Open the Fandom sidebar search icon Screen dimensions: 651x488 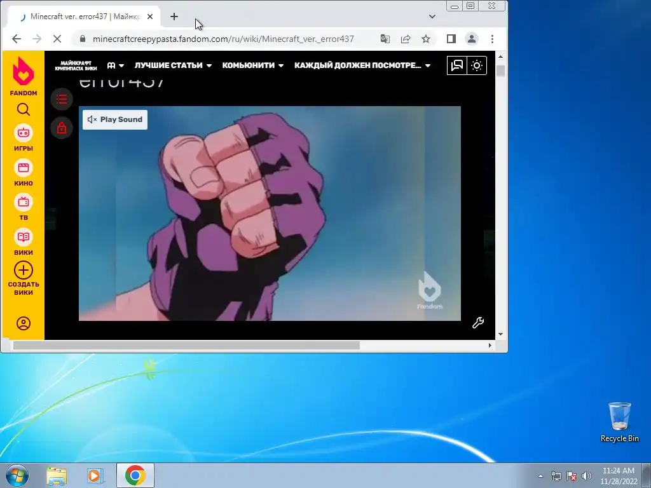[x=24, y=109]
